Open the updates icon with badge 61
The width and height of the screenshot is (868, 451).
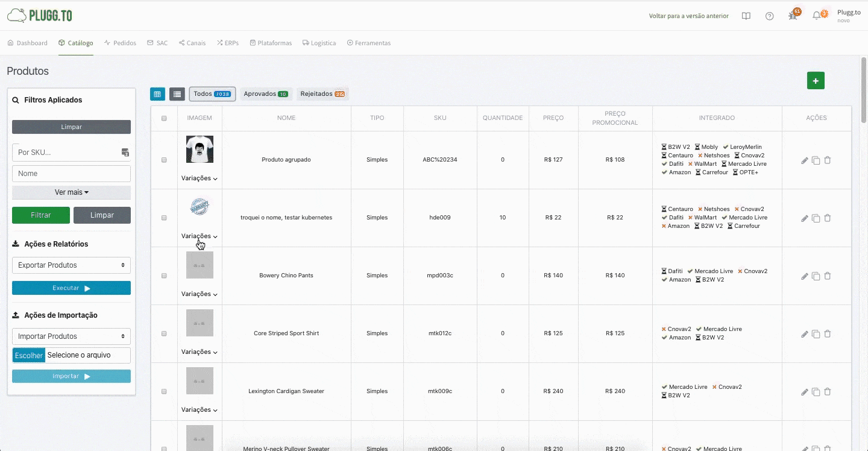794,15
